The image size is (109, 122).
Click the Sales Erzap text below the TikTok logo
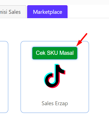click(55, 104)
